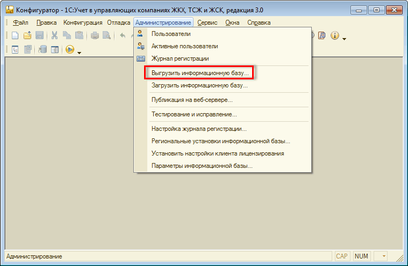Click the Cut scissors icon

click(x=54, y=35)
